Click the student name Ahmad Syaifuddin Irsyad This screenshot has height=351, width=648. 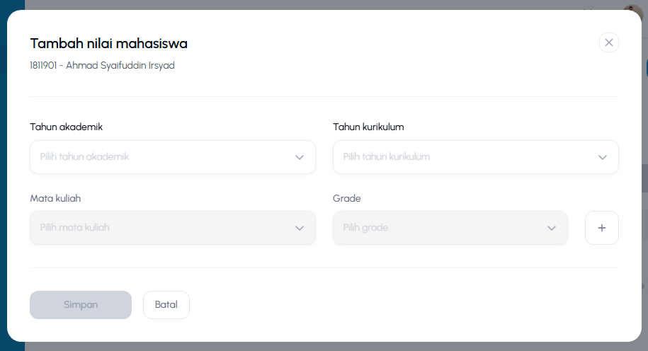point(120,65)
